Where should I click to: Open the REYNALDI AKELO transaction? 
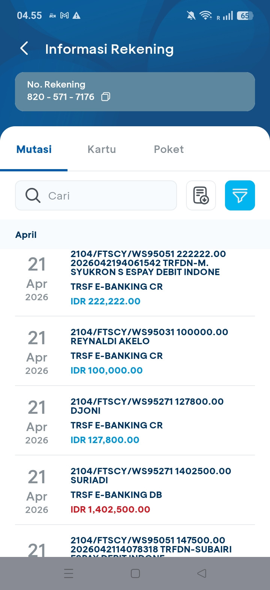(135, 351)
